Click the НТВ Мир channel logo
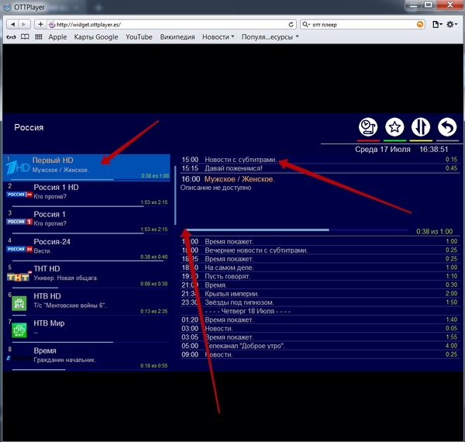The height and width of the screenshot is (442, 465). point(19,330)
